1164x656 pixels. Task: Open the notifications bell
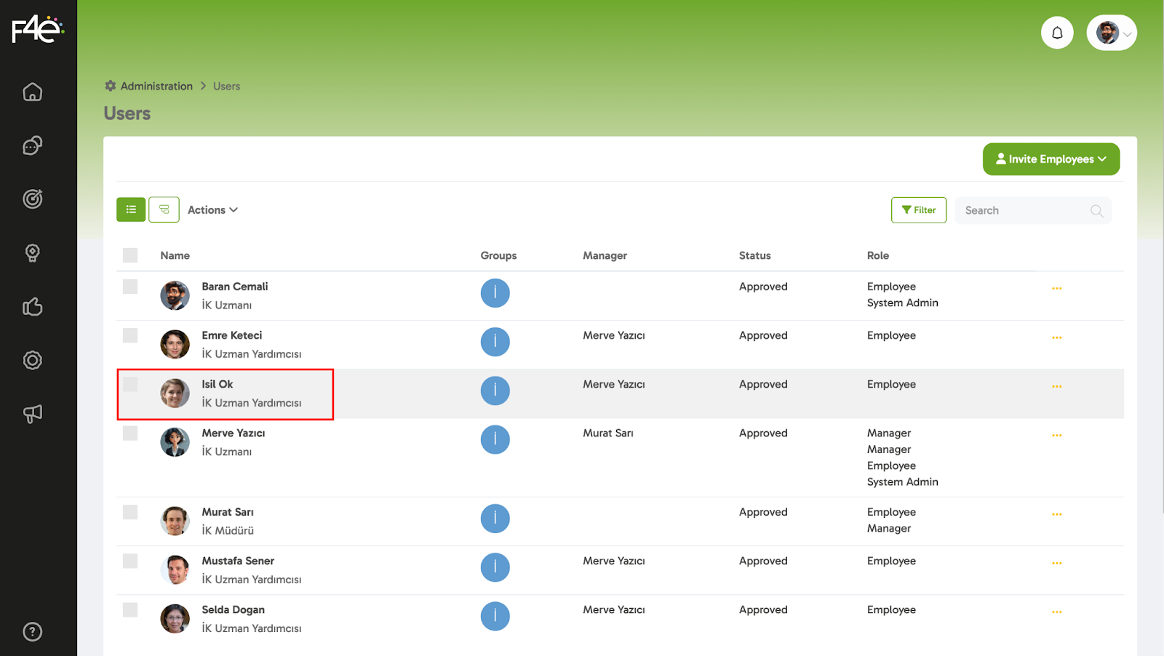pos(1057,33)
